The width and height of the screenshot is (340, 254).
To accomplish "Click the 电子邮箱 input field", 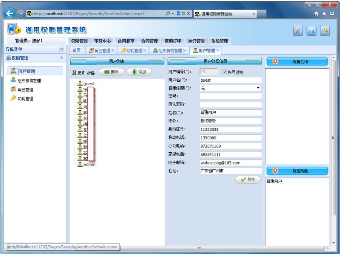I will tap(230, 163).
